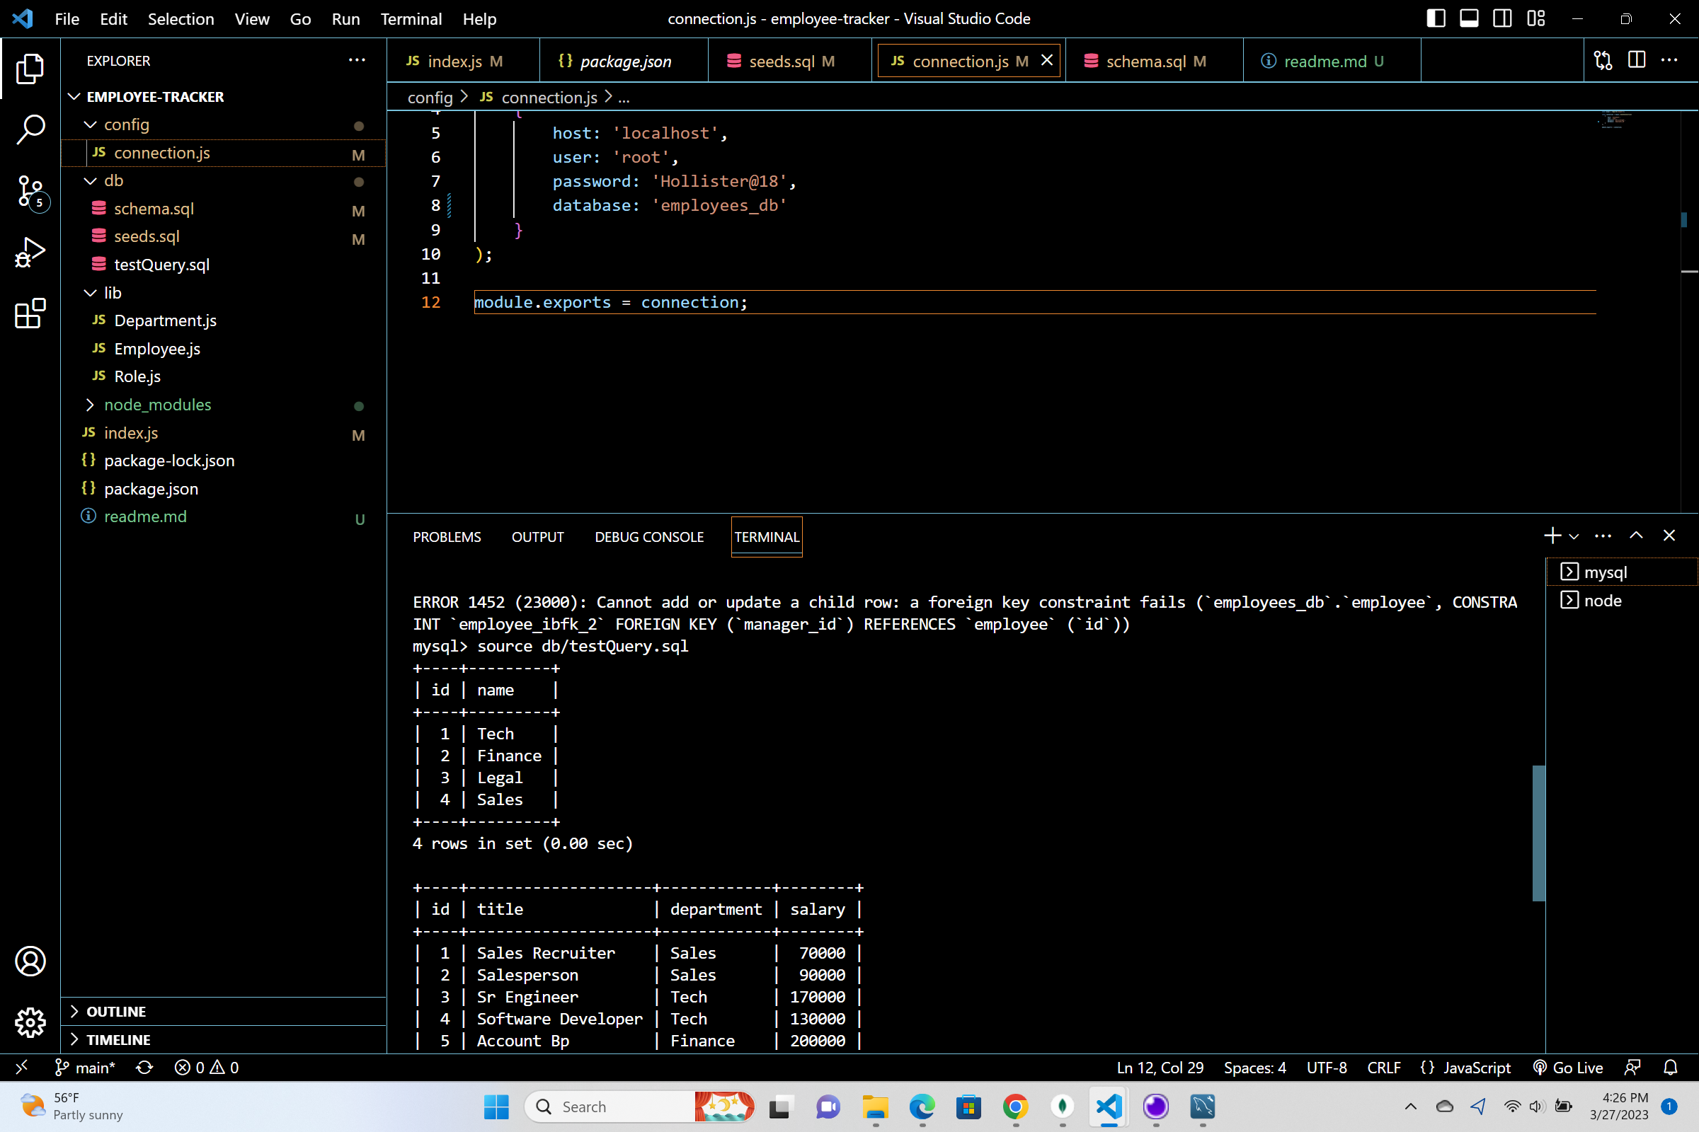Image resolution: width=1699 pixels, height=1132 pixels.
Task: Open the Run and Debug panel
Action: click(30, 251)
